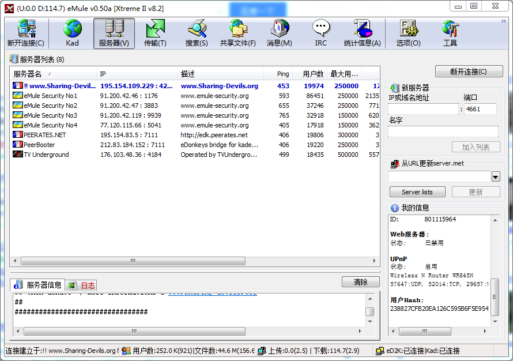Click the Update (更新) button
Screen dimensions: 513x361
pyautogui.click(x=476, y=192)
